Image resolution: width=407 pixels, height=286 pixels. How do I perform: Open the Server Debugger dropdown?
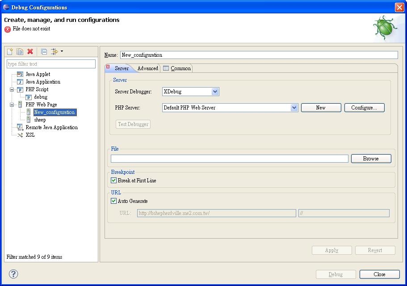tap(215, 91)
